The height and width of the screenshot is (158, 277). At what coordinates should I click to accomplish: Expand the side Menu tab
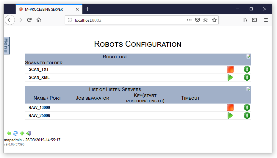pyautogui.click(x=7, y=46)
